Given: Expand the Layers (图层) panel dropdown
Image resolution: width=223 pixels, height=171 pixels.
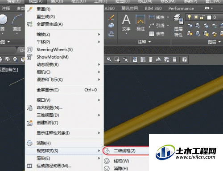Looking at the screenshot, I should pos(219,42).
